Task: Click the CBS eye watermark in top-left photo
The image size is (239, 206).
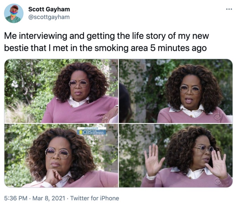Action: [x=103, y=117]
